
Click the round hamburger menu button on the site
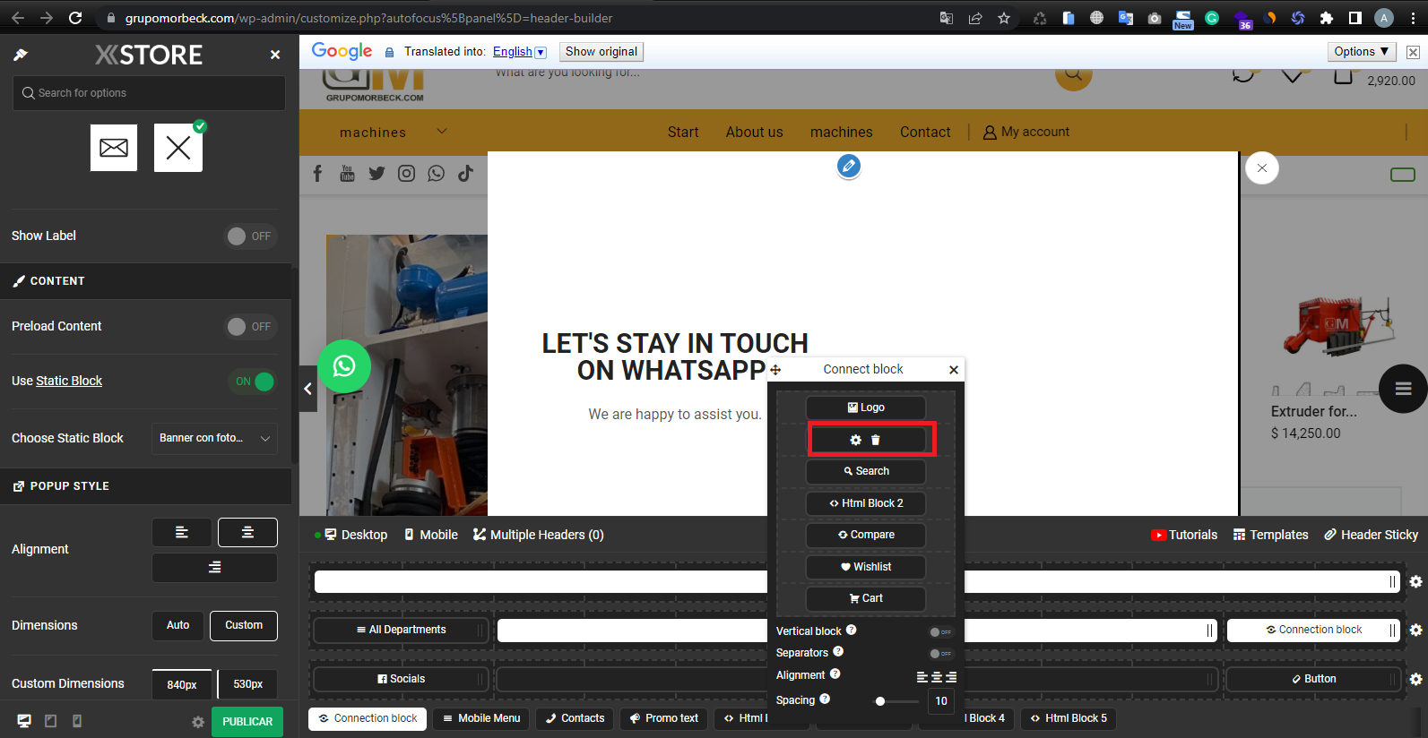click(x=1403, y=389)
